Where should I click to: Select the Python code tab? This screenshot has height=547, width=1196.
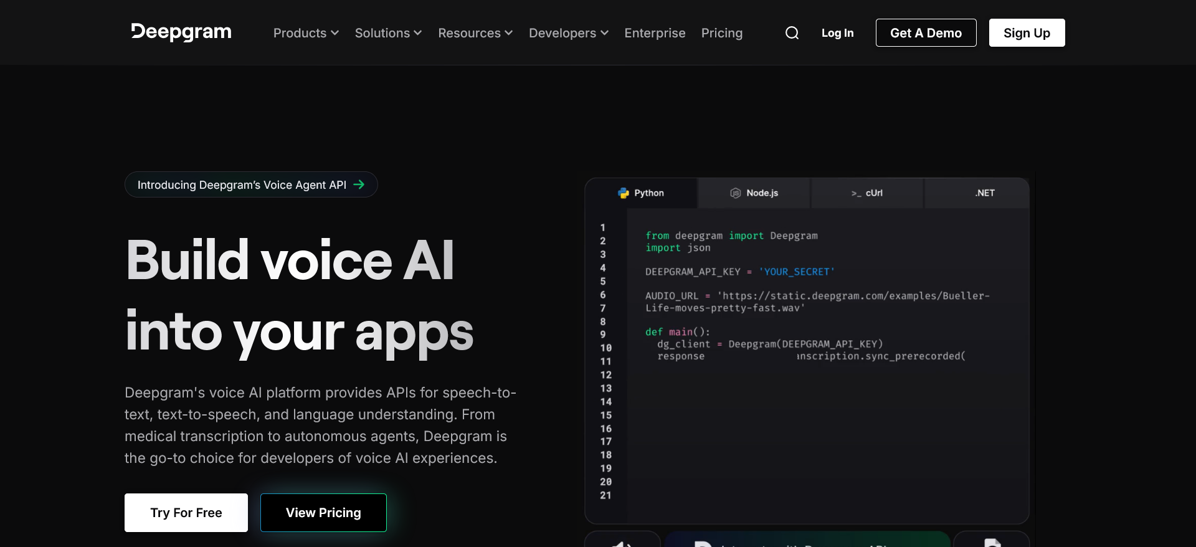click(641, 193)
